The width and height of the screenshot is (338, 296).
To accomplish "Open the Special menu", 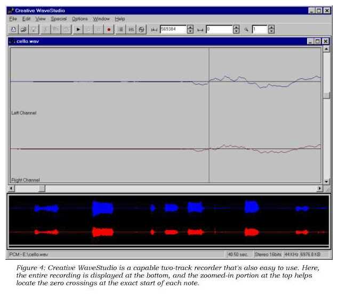I will tap(59, 19).
